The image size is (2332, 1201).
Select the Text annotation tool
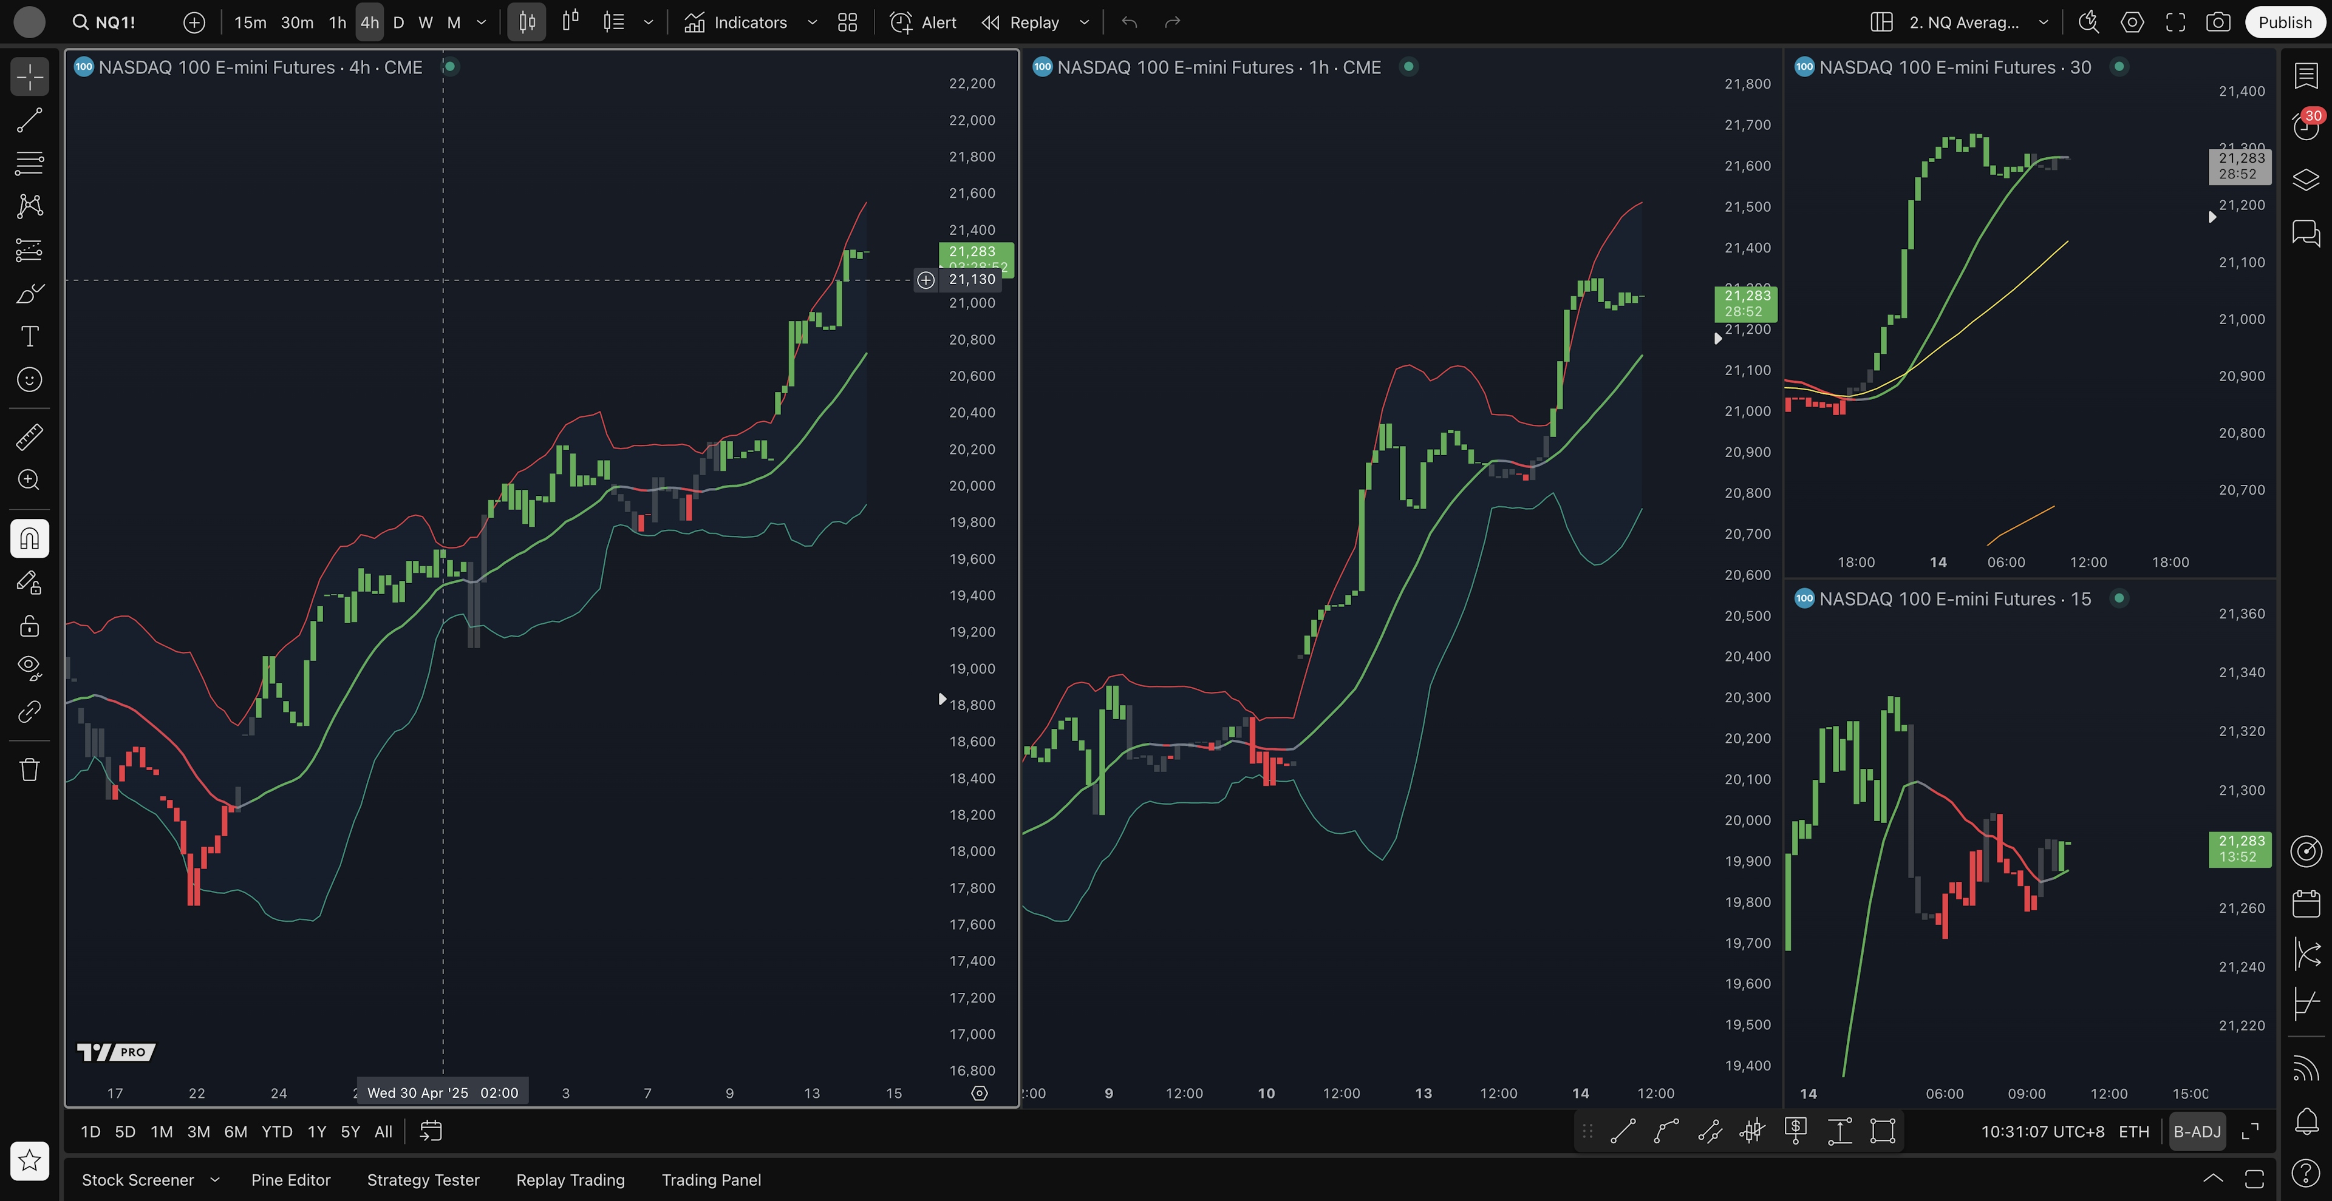pos(29,336)
